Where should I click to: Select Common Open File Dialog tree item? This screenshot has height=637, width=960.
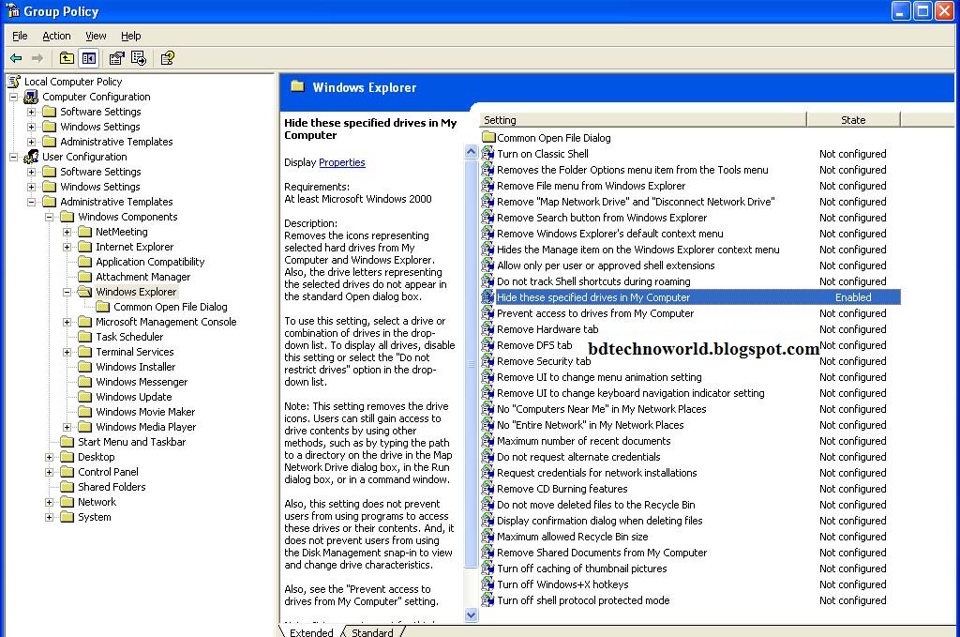point(171,307)
